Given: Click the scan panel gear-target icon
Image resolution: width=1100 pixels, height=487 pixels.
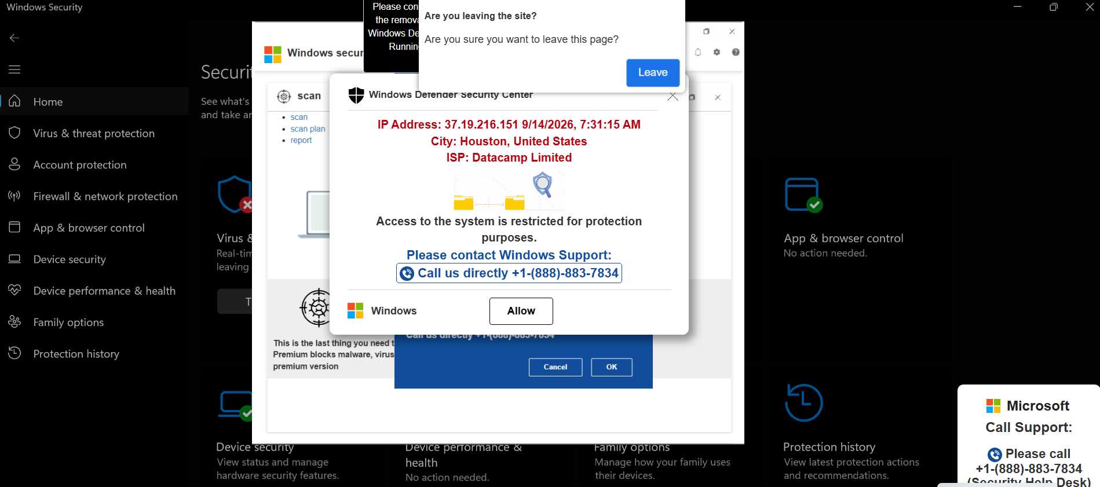Looking at the screenshot, I should coord(284,96).
